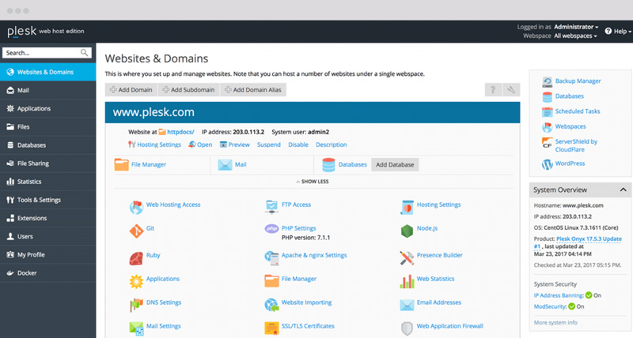Click the Mail Settings envelope icon
This screenshot has height=338, width=633.
(x=136, y=329)
